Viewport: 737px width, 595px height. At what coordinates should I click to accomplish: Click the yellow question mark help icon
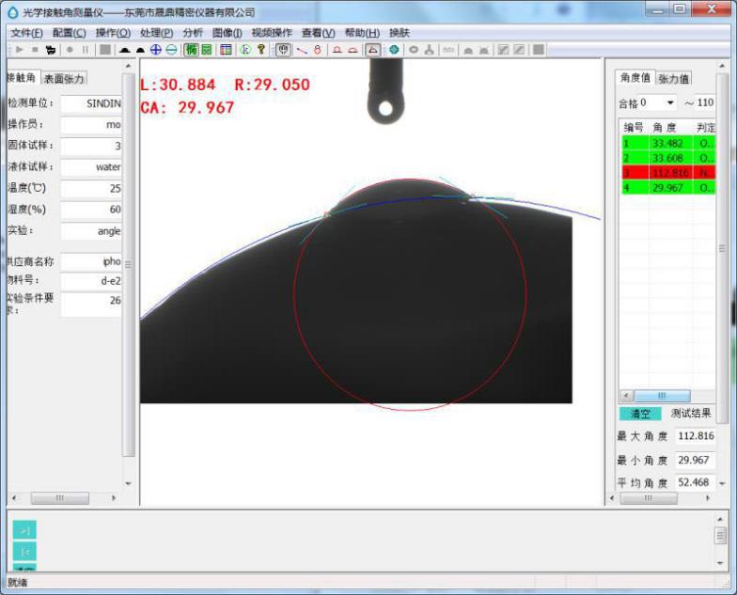coord(261,49)
